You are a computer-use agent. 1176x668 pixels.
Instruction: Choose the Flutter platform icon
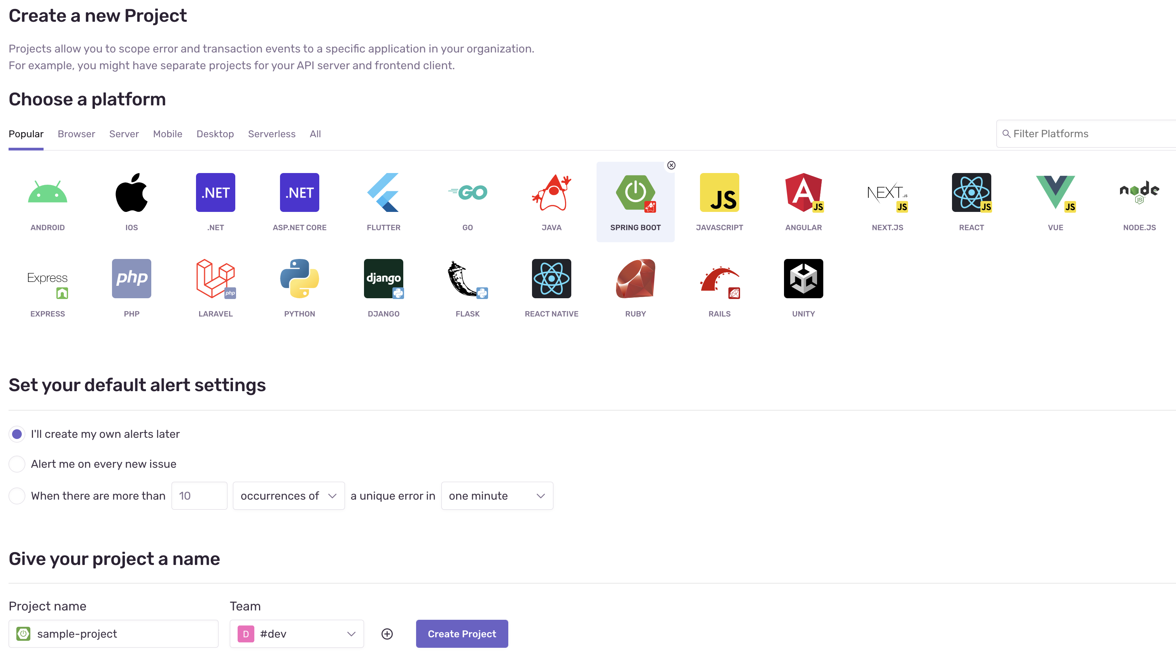[x=383, y=192]
